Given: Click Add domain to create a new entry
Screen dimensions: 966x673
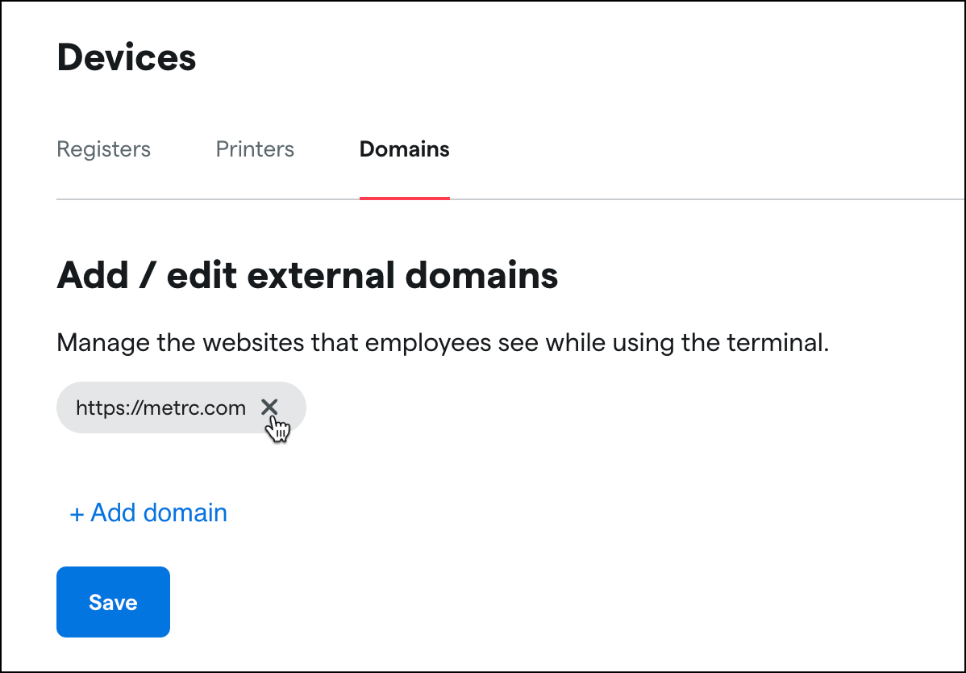Looking at the screenshot, I should (x=148, y=512).
